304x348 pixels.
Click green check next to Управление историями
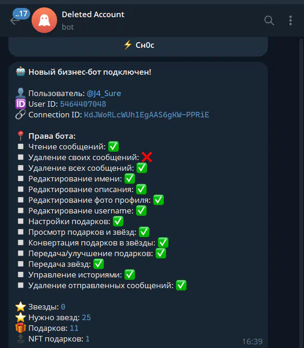point(129,275)
